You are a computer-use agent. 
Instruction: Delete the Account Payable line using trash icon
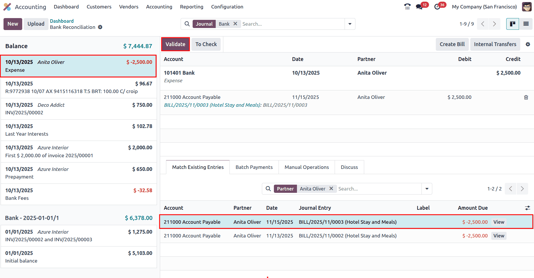pyautogui.click(x=526, y=97)
